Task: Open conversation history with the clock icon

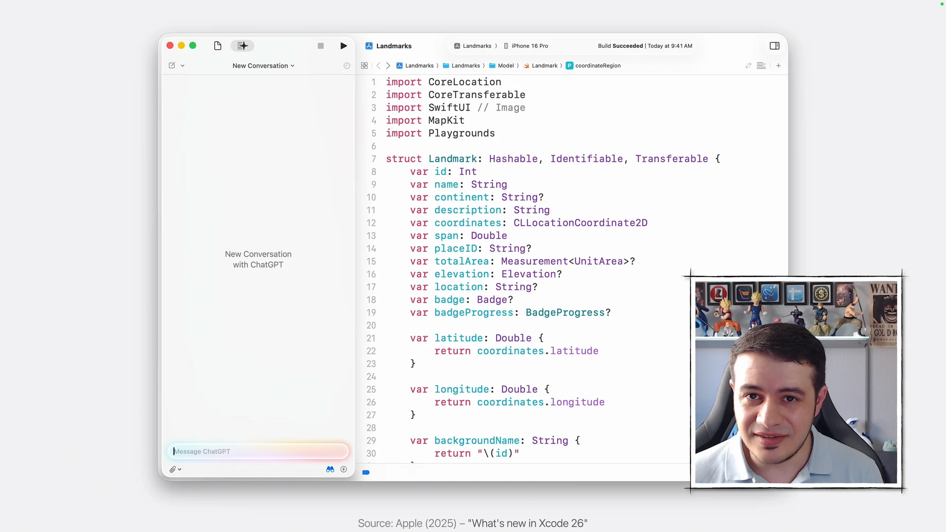Action: tap(346, 66)
